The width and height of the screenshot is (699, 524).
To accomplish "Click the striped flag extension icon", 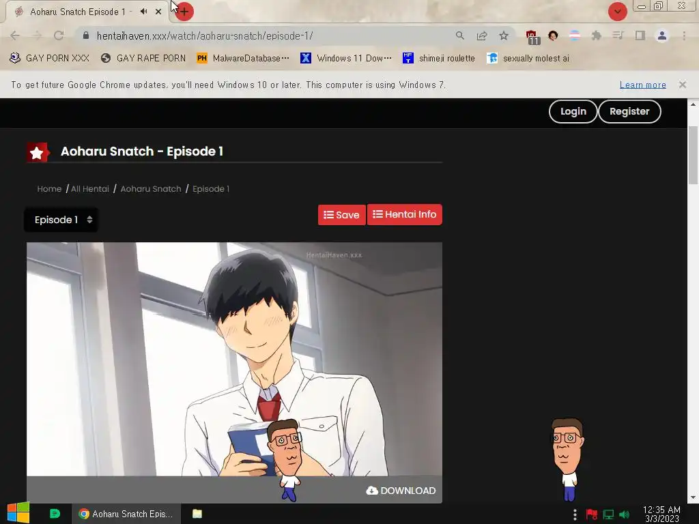I will tap(575, 35).
